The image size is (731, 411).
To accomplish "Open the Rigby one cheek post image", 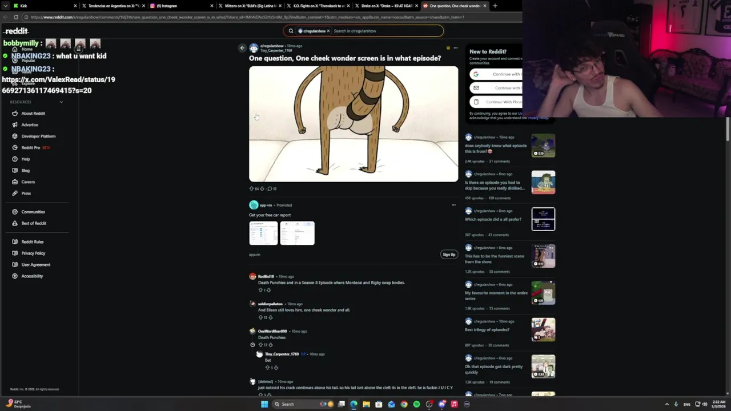I will coord(354,124).
